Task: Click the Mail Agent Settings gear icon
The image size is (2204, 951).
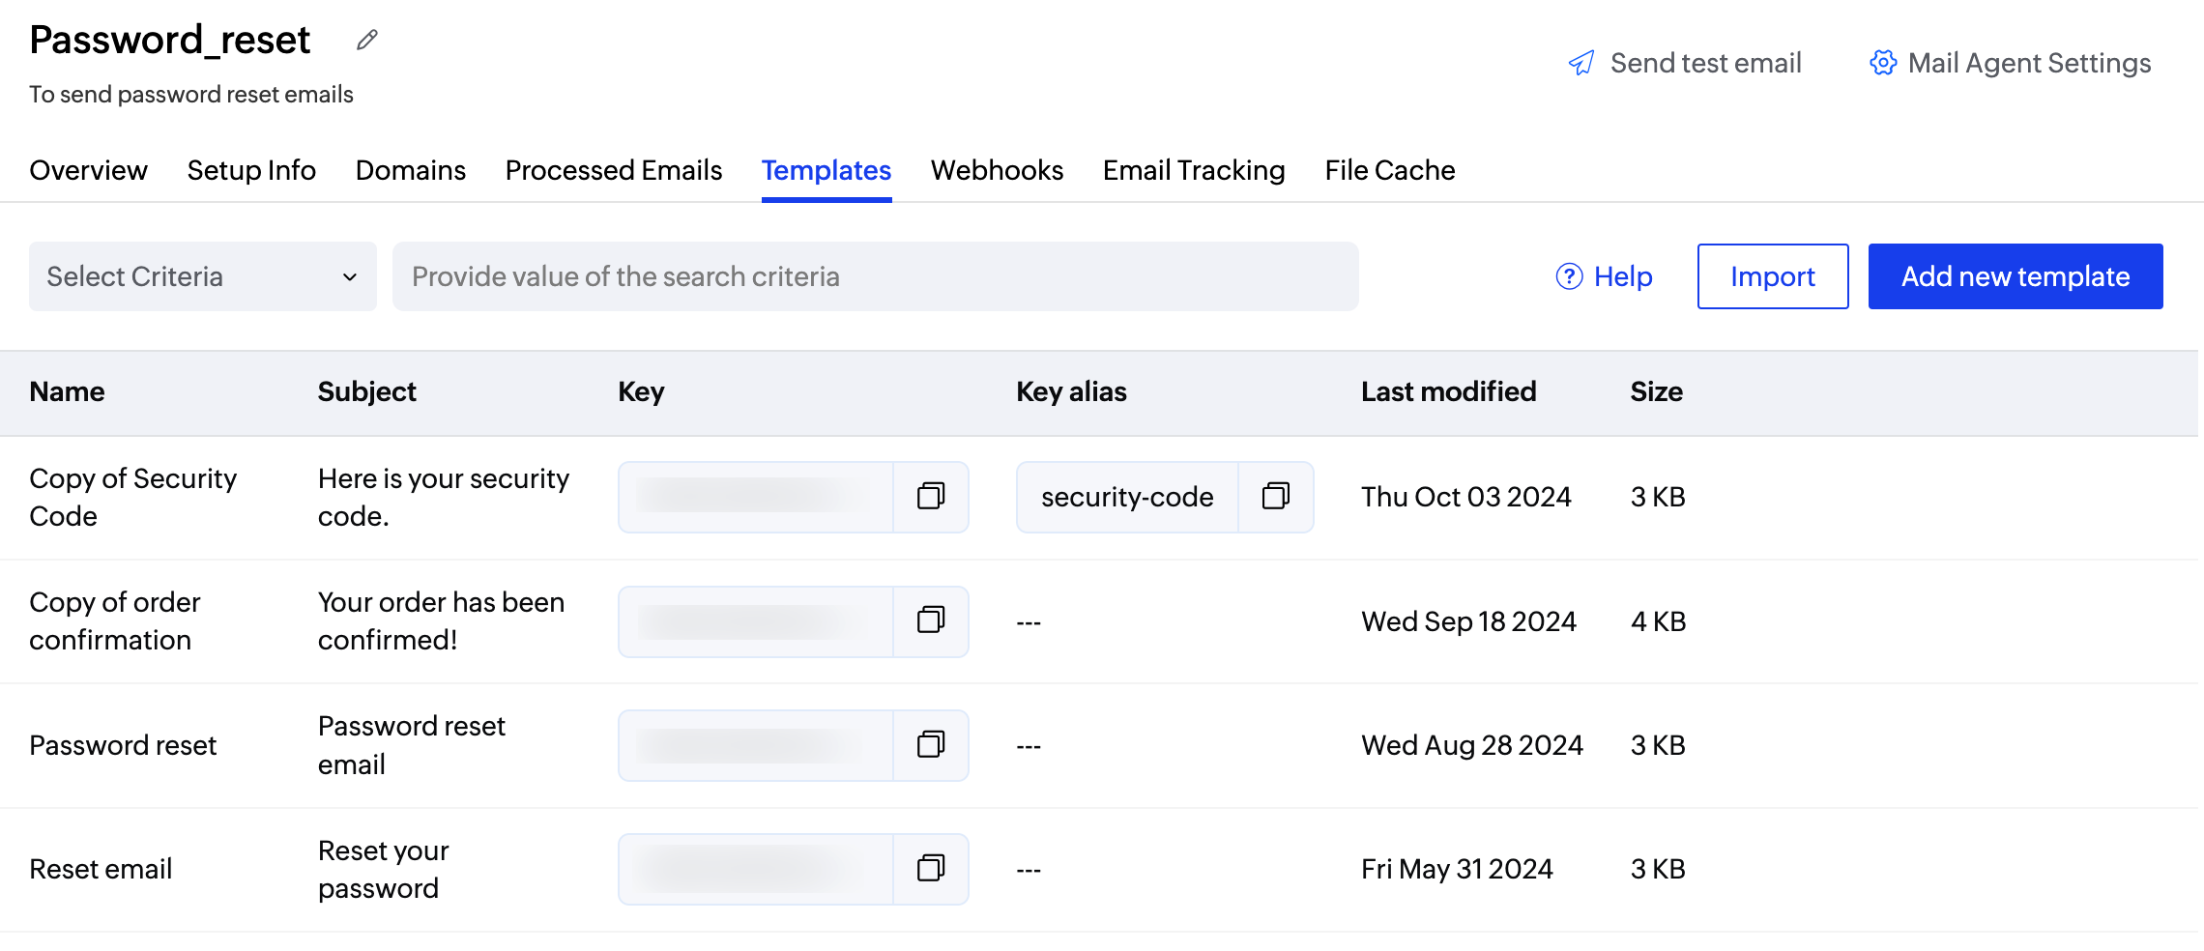Action: coord(1882,63)
